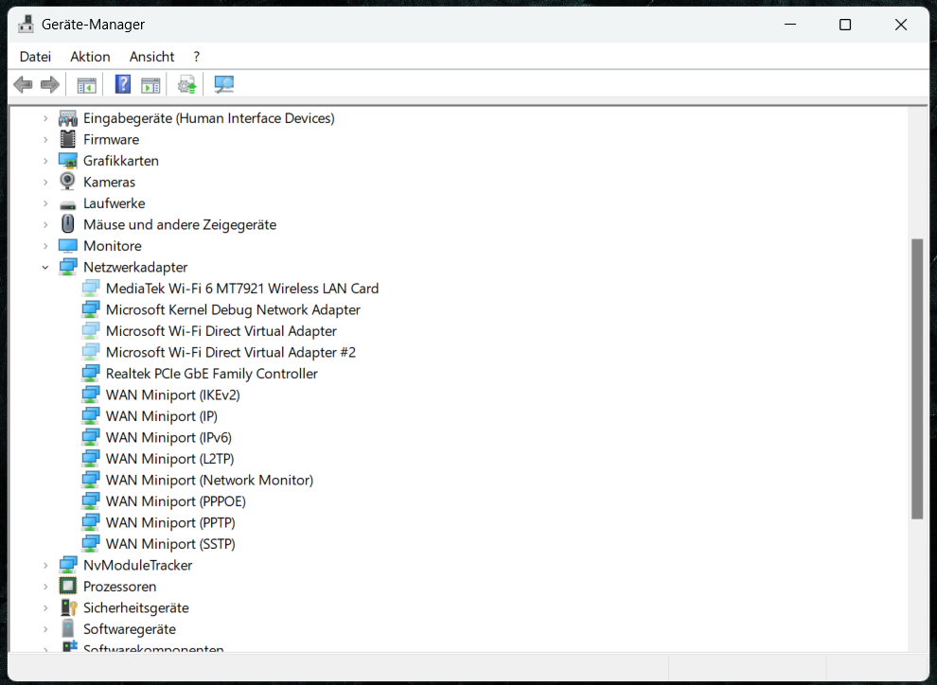Select WAN Miniport (Network Monitor)
Screen dimensions: 937x685
209,480
